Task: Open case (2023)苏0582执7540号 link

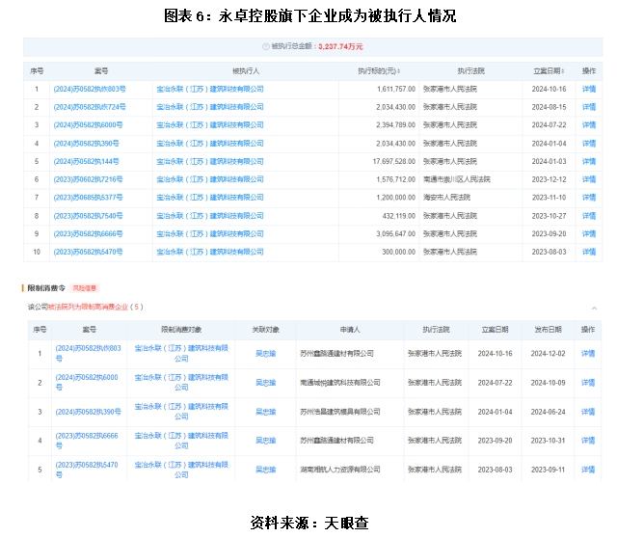Action: click(88, 215)
